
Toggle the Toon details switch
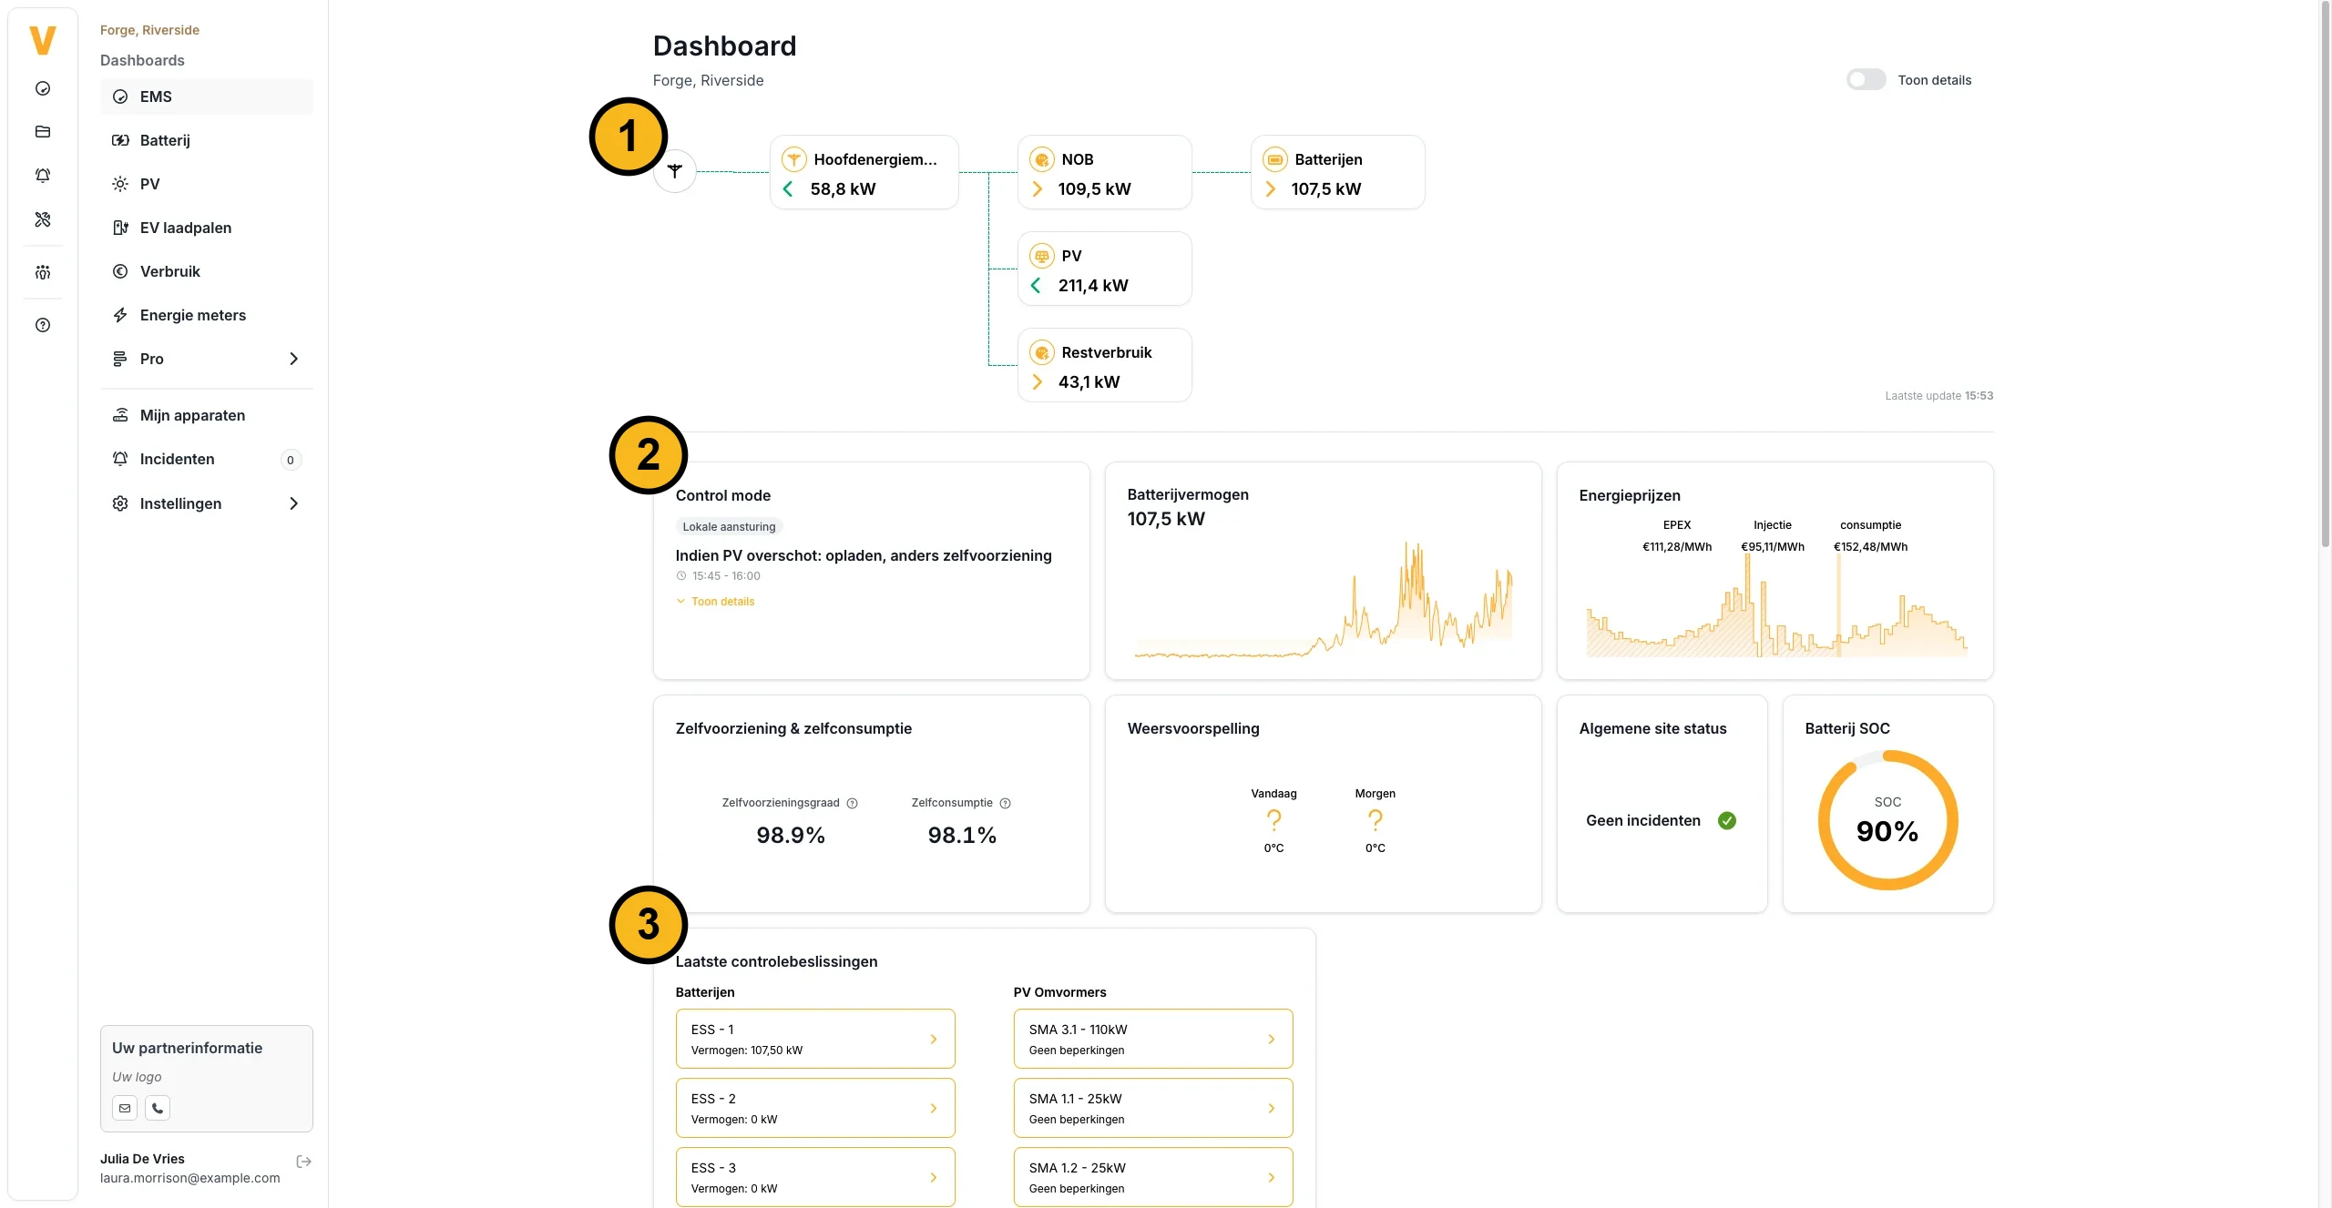(x=1866, y=80)
